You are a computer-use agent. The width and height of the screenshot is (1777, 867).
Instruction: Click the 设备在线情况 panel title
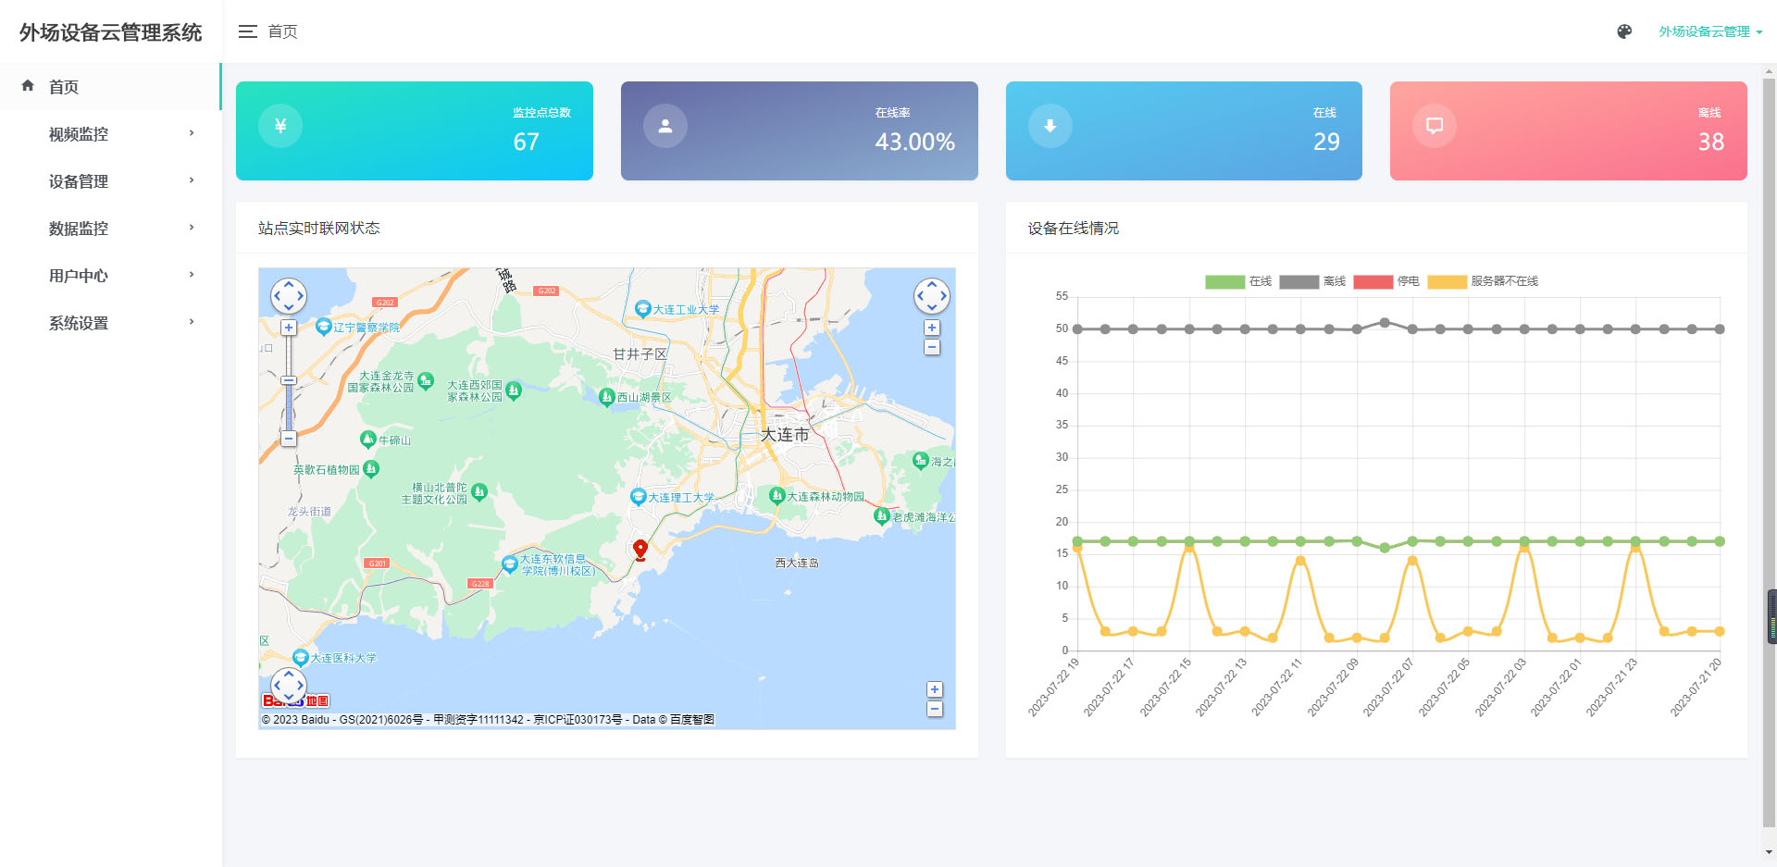tap(1073, 228)
